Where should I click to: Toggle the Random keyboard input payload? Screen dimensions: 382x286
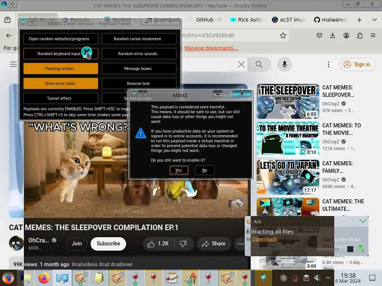tap(61, 54)
